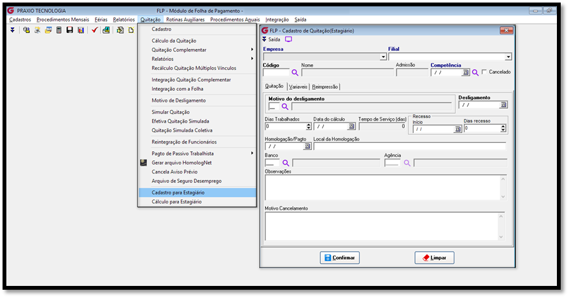Choose the Cálculo da Quitação menu entry
The width and height of the screenshot is (569, 298).
197,41
